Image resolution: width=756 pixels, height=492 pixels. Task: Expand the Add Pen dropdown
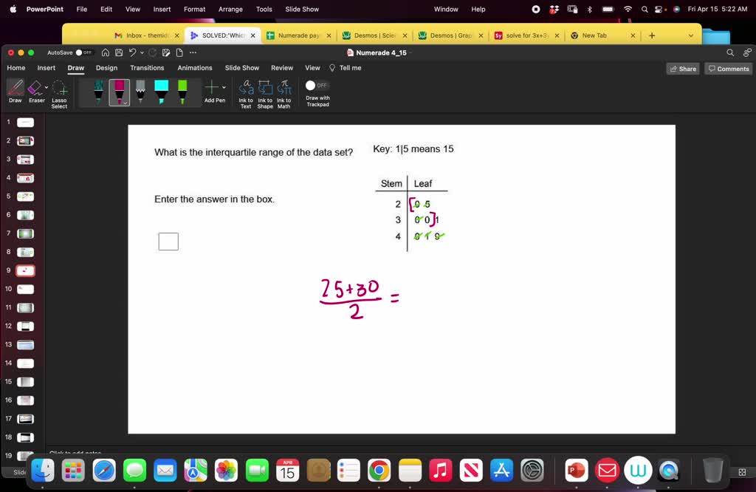[x=222, y=88]
